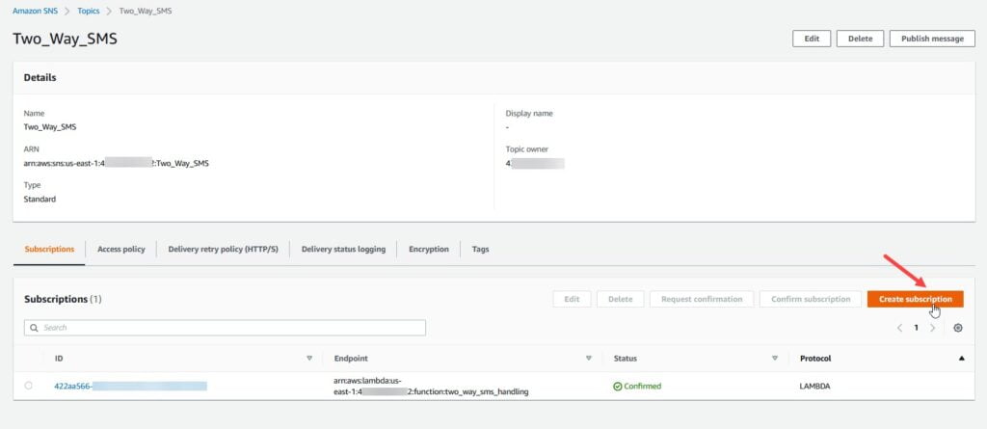Click the topic Edit button
The width and height of the screenshot is (987, 429).
(x=812, y=39)
